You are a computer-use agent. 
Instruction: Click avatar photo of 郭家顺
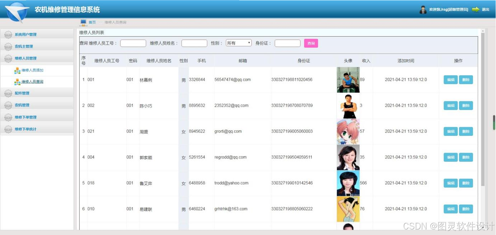pyautogui.click(x=348, y=157)
